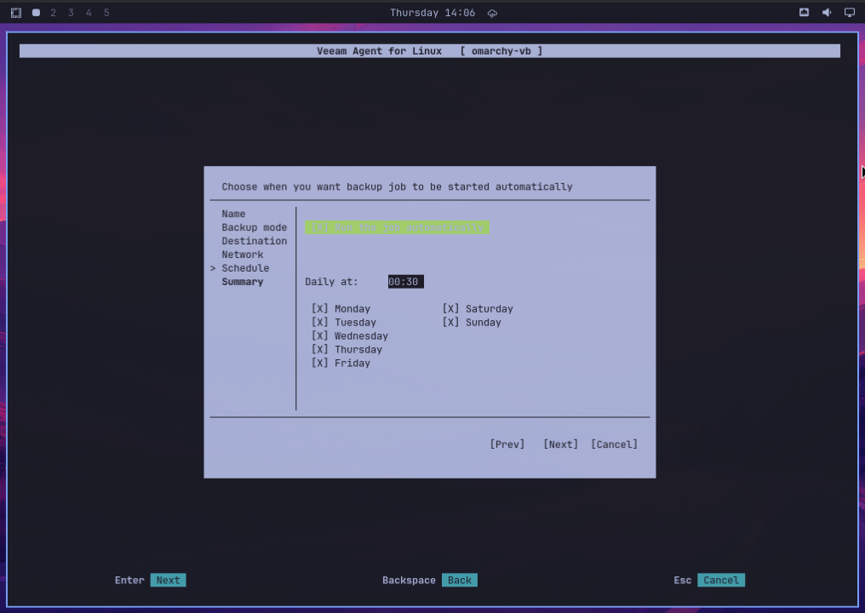Click the Thursday 14:06 clock

click(432, 13)
